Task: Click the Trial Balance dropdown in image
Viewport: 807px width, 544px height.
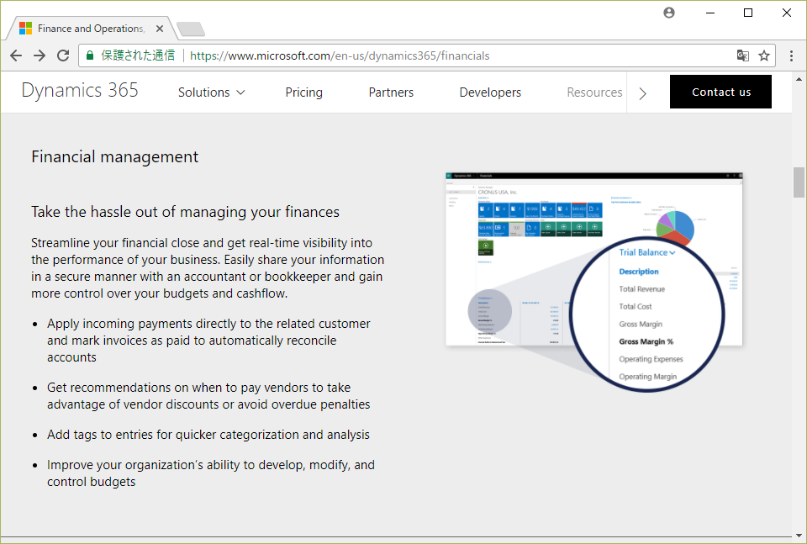Action: coord(647,253)
